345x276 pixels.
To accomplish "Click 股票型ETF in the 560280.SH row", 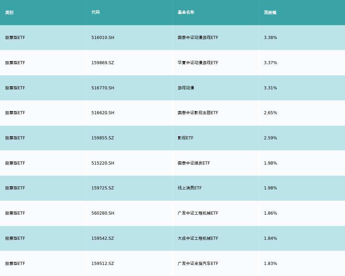I will click(x=15, y=213).
